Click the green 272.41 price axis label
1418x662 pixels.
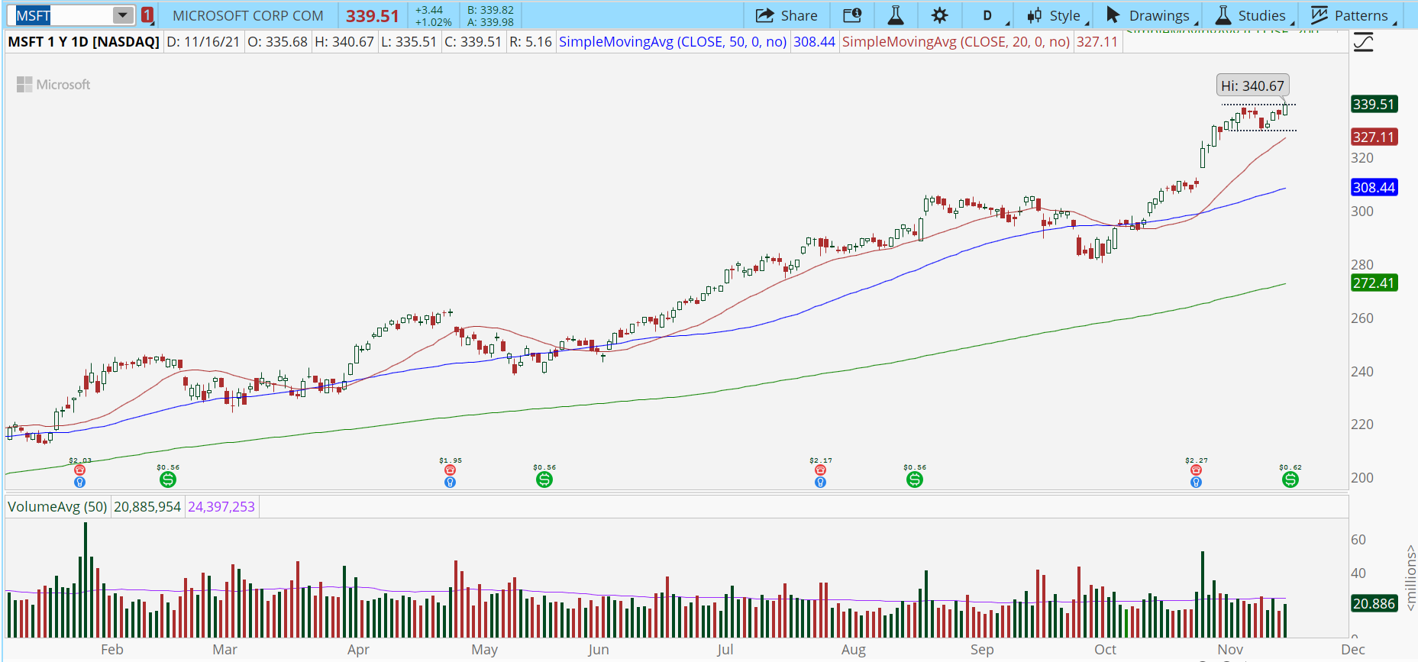pyautogui.click(x=1374, y=283)
